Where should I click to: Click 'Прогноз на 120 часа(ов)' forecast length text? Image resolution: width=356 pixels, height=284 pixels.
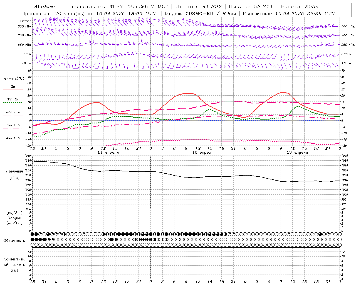pyautogui.click(x=54, y=14)
